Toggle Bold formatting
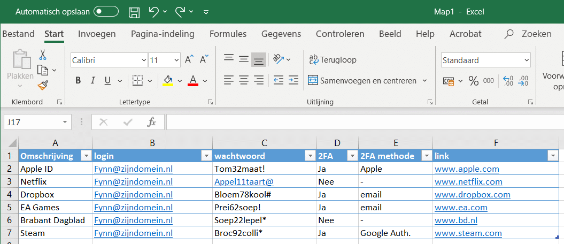564x244 pixels. coord(78,81)
